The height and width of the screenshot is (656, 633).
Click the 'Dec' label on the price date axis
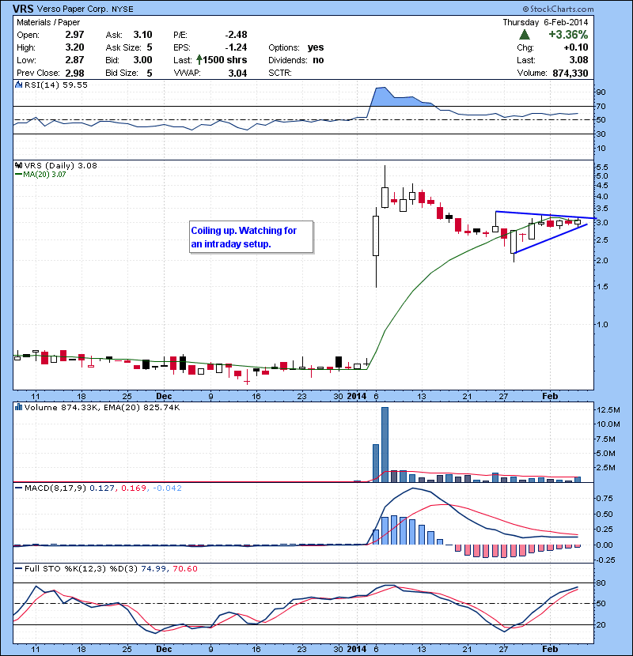pos(164,396)
